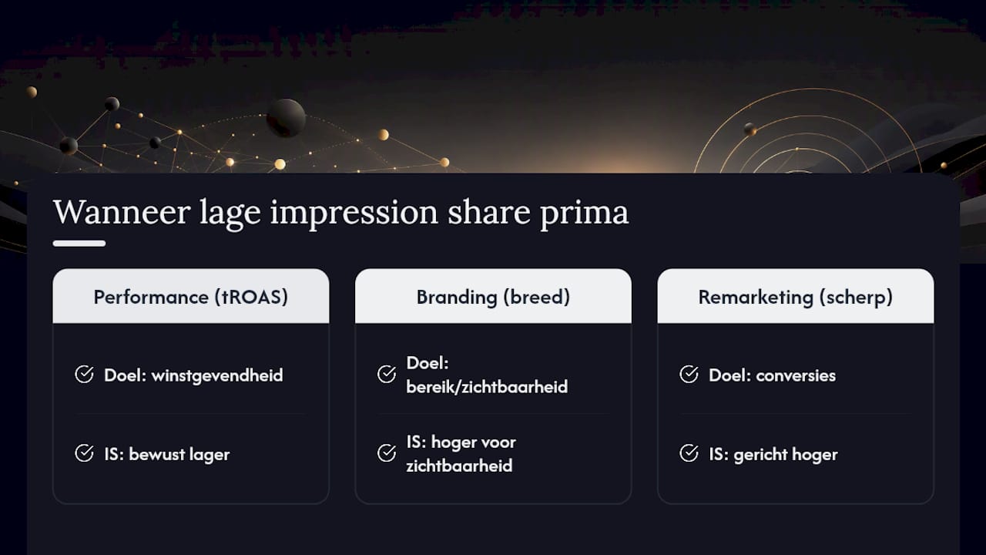The width and height of the screenshot is (986, 555).
Task: Click the large dark sphere in header artwork
Action: 286,118
